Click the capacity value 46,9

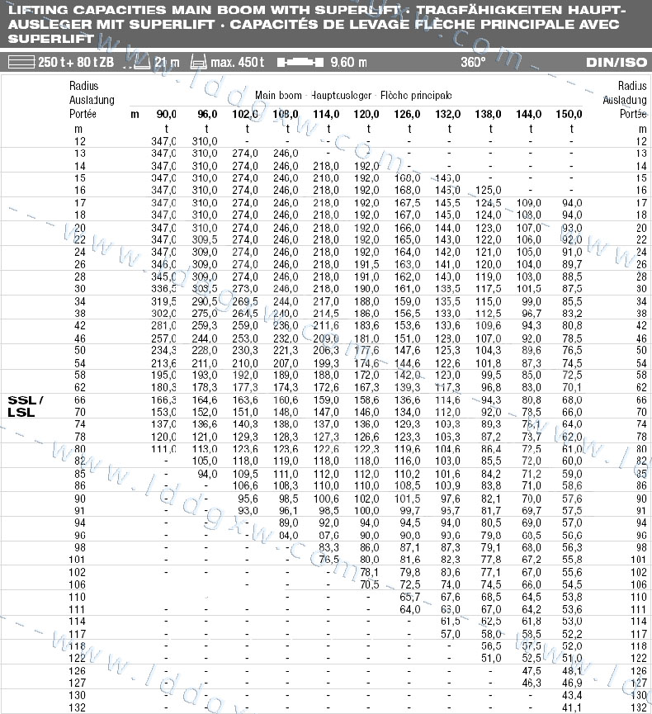click(572, 683)
